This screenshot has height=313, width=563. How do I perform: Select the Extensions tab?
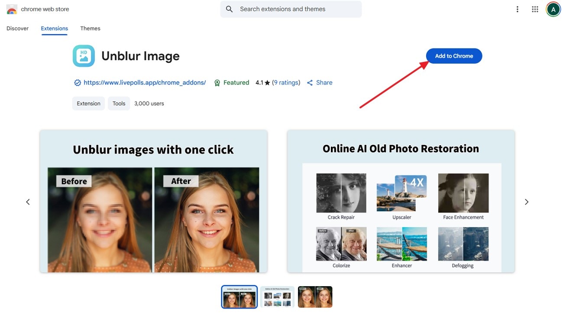coord(55,28)
